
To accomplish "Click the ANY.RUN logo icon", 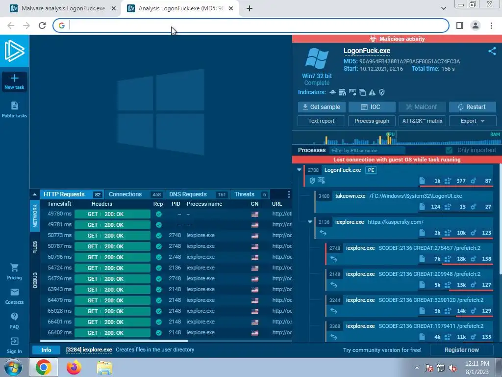I will point(14,51).
